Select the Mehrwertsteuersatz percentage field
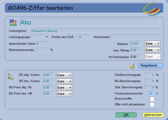Screen dimensions: 168x120 pos(43,50)
